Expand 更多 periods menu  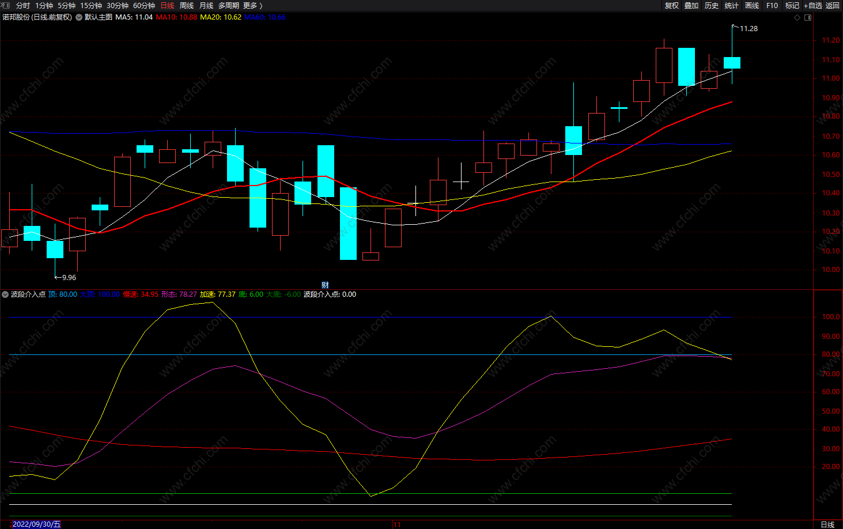point(253,5)
